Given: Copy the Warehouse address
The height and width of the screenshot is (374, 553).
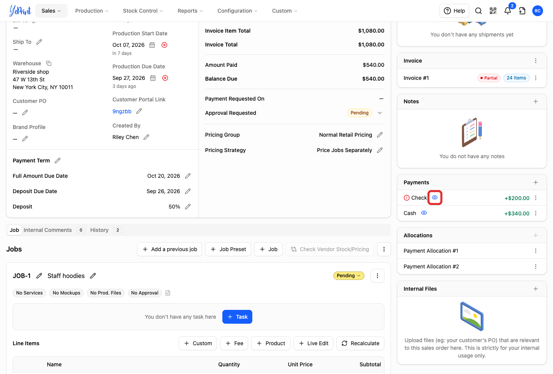Looking at the screenshot, I should [49, 63].
